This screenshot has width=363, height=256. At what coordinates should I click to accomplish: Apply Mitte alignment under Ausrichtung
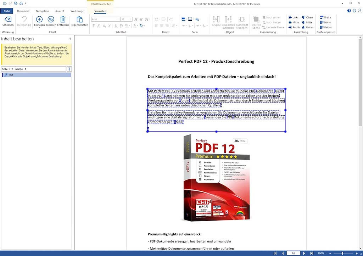pyautogui.click(x=295, y=22)
